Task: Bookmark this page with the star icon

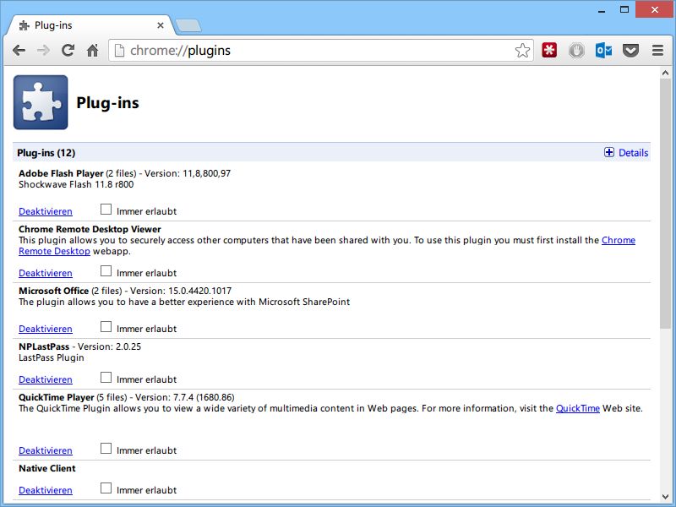Action: point(522,51)
